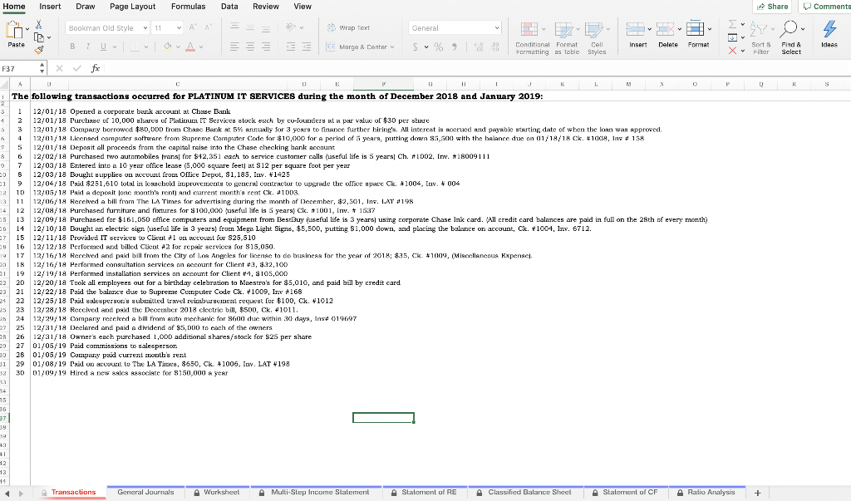
Task: Click the AutoSum sigma icon
Action: tap(733, 24)
